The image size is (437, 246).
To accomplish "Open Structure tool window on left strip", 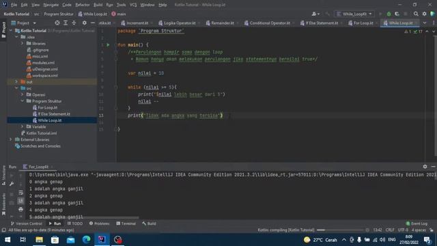I will (x=3, y=175).
